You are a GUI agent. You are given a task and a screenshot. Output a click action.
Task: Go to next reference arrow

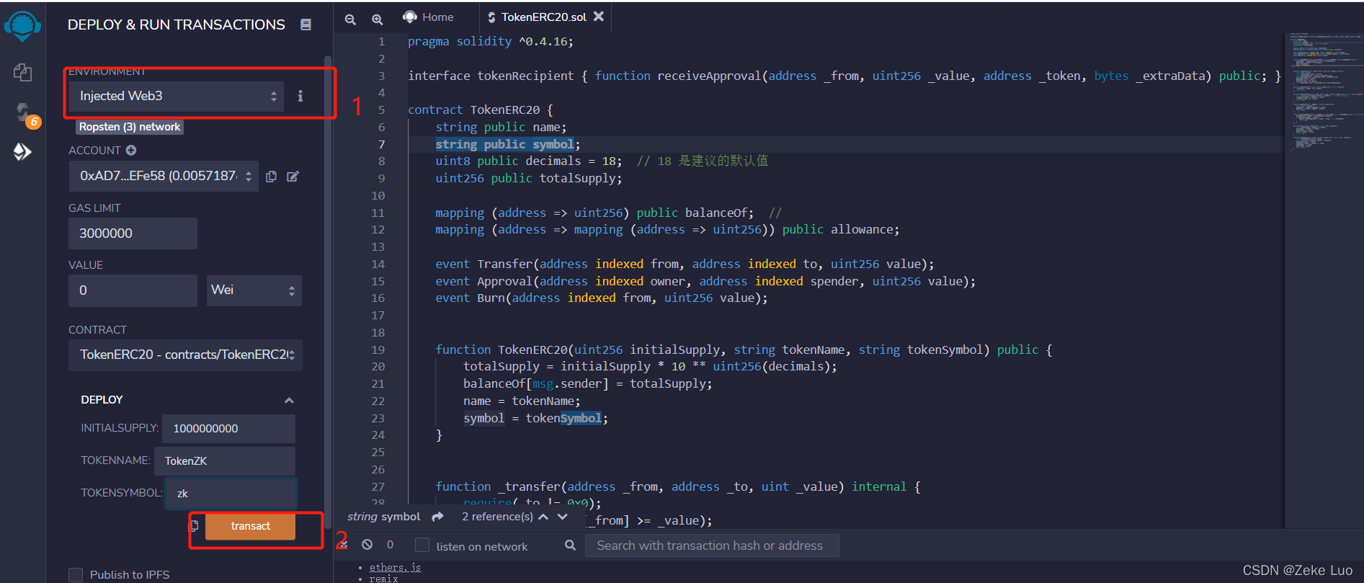point(563,517)
